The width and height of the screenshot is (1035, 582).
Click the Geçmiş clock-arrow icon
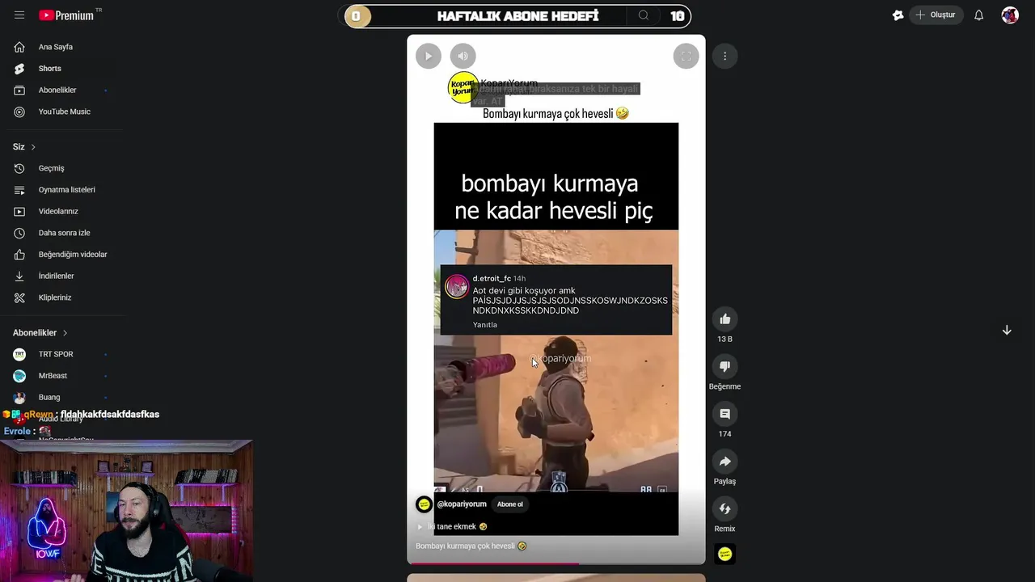pyautogui.click(x=19, y=168)
